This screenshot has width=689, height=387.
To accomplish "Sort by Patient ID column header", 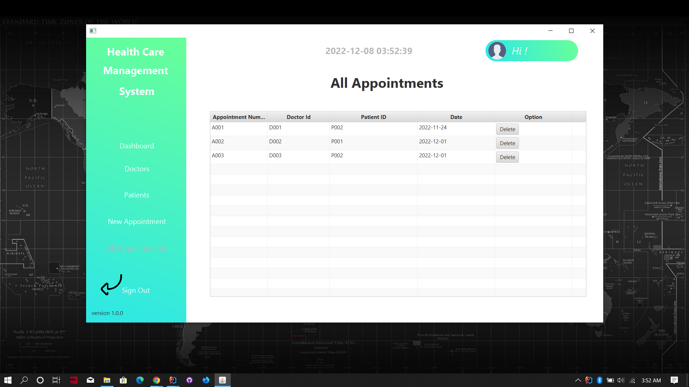I will pyautogui.click(x=374, y=117).
